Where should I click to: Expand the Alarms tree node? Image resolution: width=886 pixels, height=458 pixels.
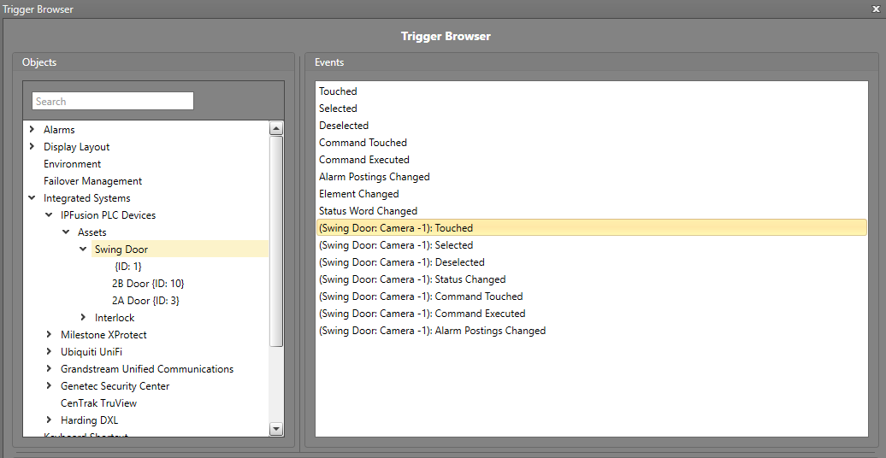tap(32, 130)
